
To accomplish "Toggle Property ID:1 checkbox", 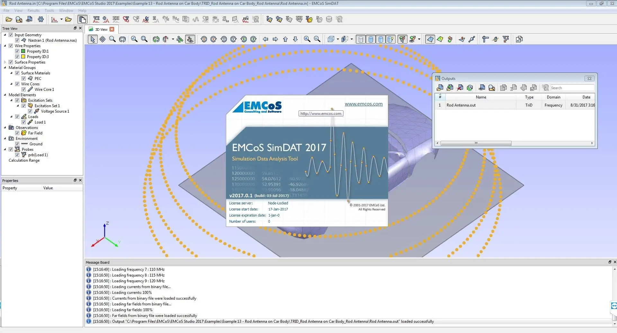I will tap(17, 51).
